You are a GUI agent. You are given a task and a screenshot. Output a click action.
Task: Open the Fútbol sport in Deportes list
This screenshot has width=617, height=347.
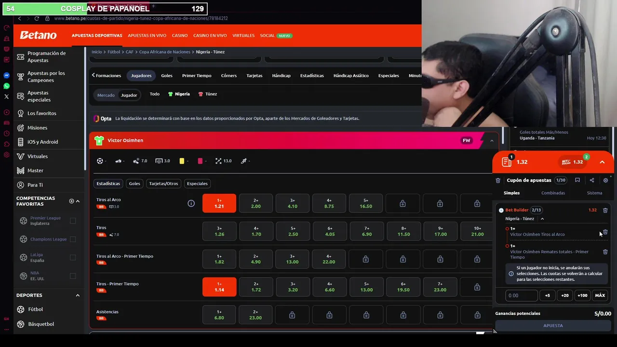point(35,309)
